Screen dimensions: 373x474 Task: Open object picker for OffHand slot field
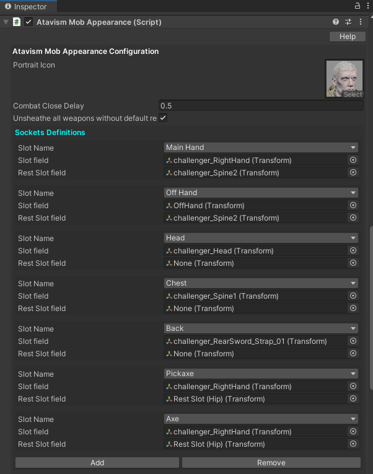click(353, 206)
